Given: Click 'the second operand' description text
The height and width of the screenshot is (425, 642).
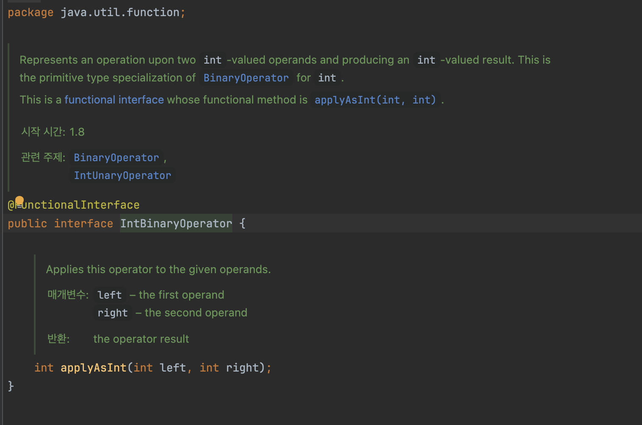Looking at the screenshot, I should 196,313.
